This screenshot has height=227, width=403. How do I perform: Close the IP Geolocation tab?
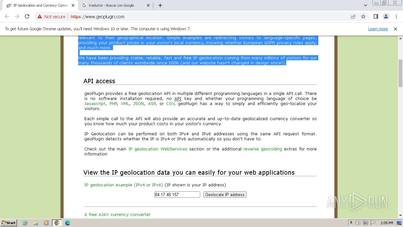[x=73, y=5]
